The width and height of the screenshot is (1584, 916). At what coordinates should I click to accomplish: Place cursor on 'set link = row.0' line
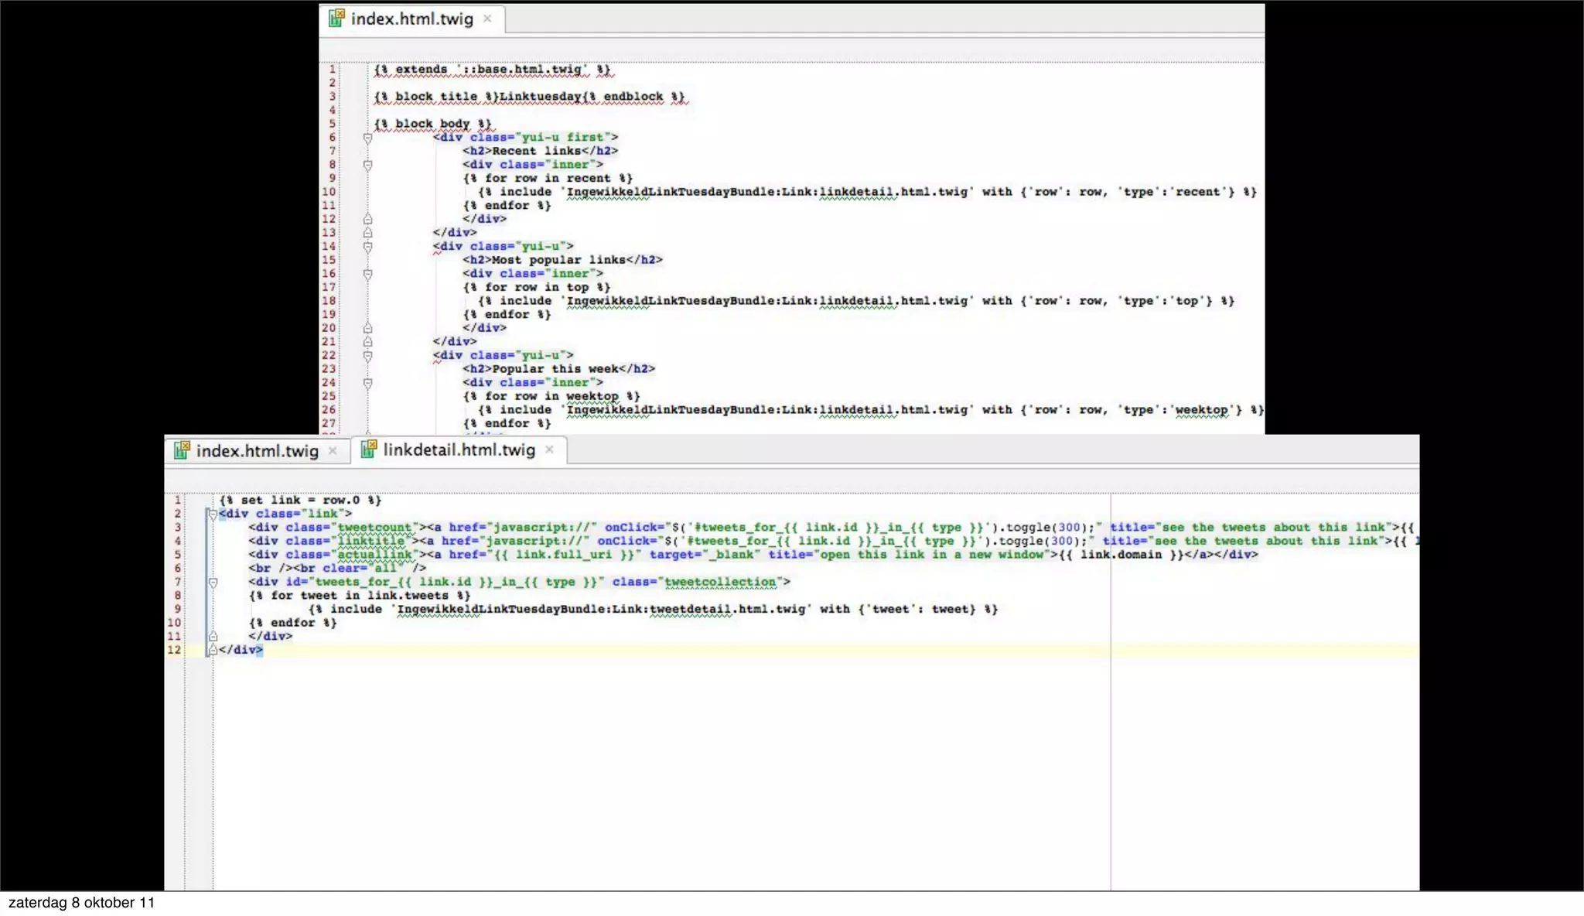300,501
